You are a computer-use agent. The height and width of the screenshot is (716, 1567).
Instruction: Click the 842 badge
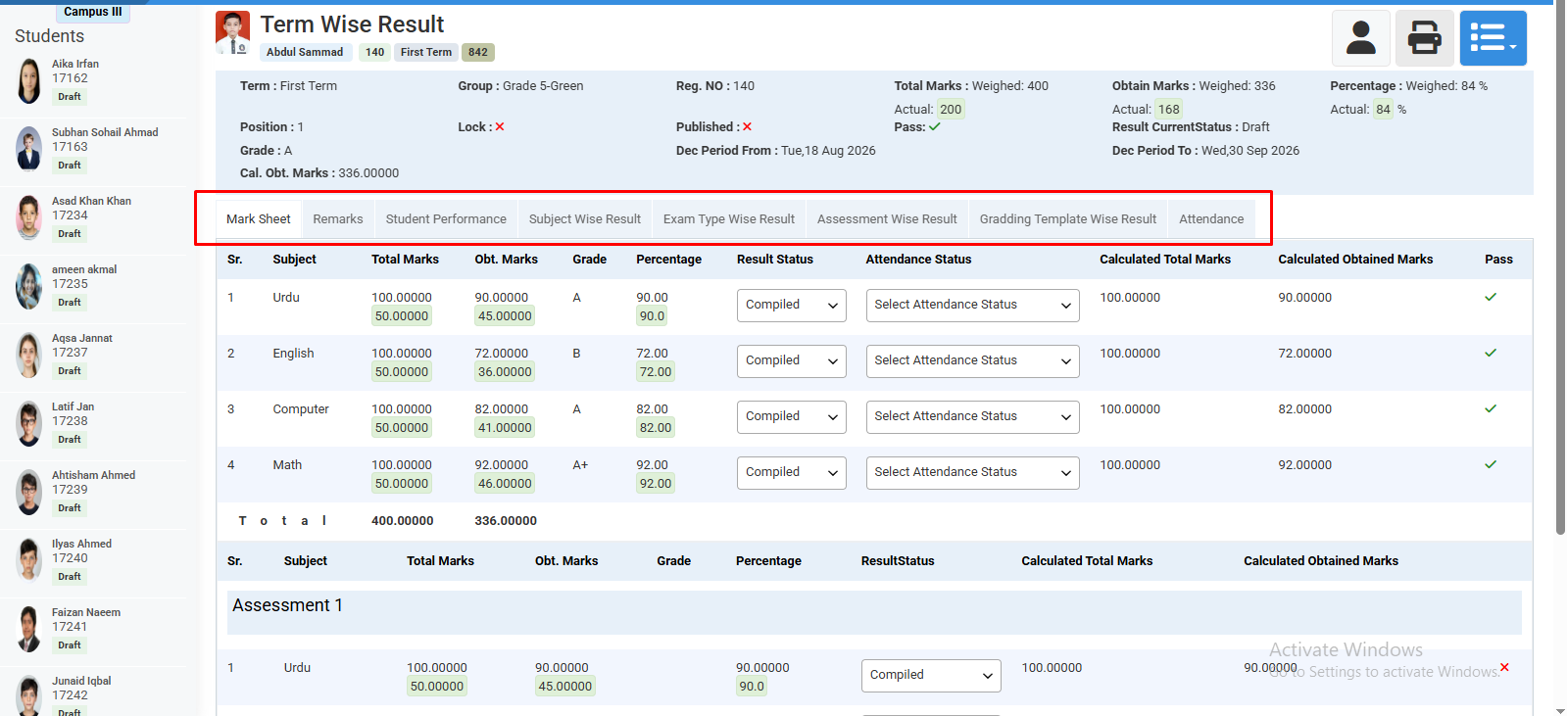(x=478, y=53)
